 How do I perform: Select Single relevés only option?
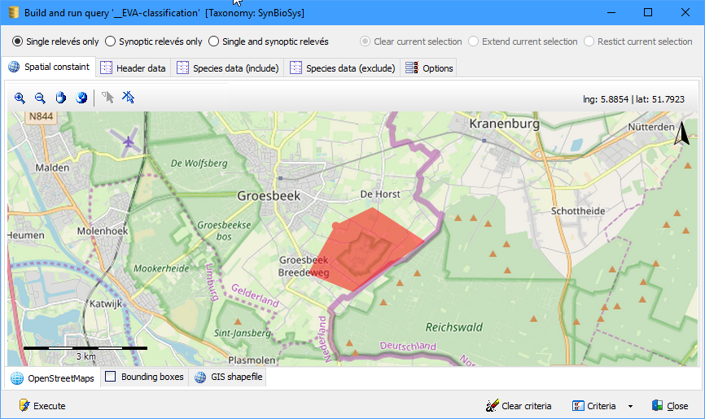click(17, 41)
